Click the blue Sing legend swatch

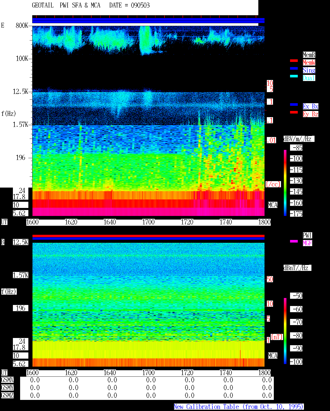point(294,68)
